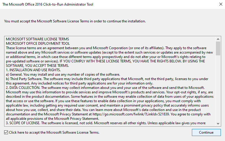Click the 'Click here to accept' label text
The width and height of the screenshot is (225, 141).
point(54,132)
